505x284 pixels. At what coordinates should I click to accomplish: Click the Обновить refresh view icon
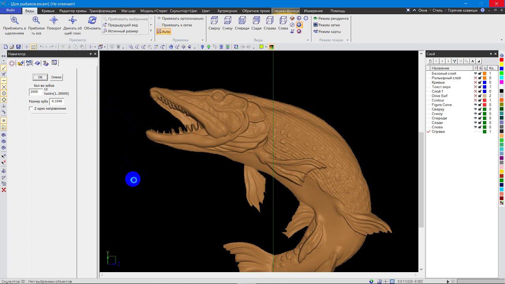tap(92, 20)
